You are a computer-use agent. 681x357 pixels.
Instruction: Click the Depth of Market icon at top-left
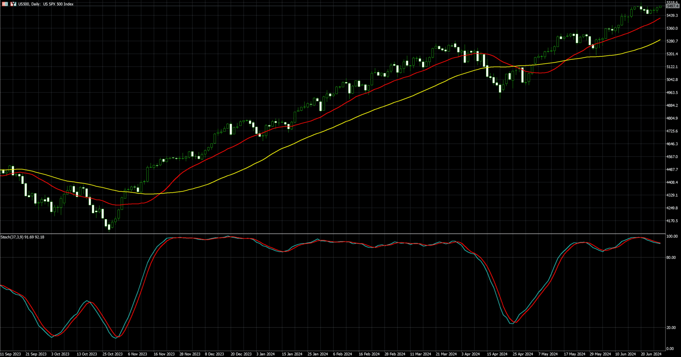(x=5, y=4)
